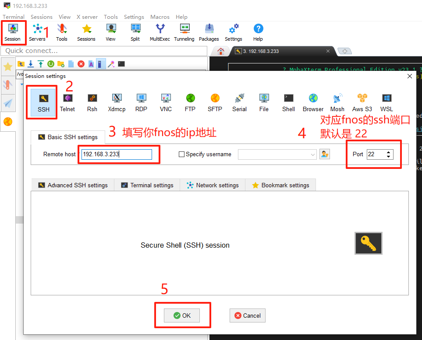The image size is (422, 340).
Task: Click the Cancel button
Action: point(248,315)
